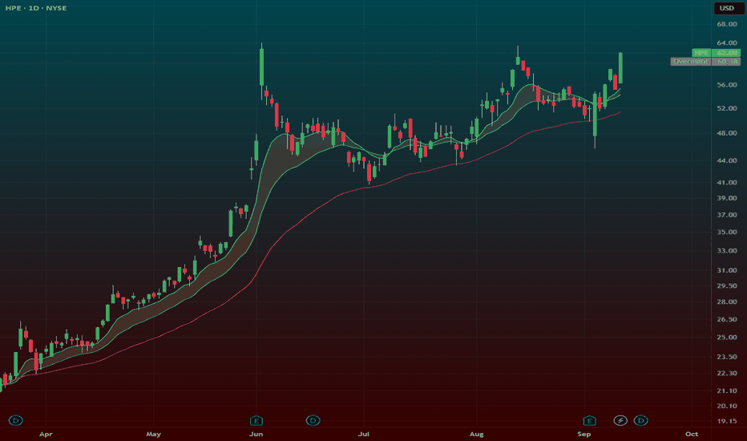Screen dimensions: 747x441
Task: Click the lightning bolt event marker
Action: point(620,420)
